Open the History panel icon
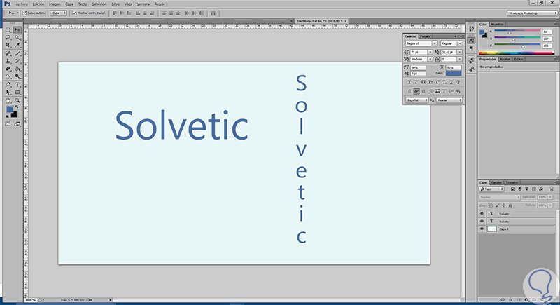This screenshot has width=560, height=305. (x=471, y=29)
